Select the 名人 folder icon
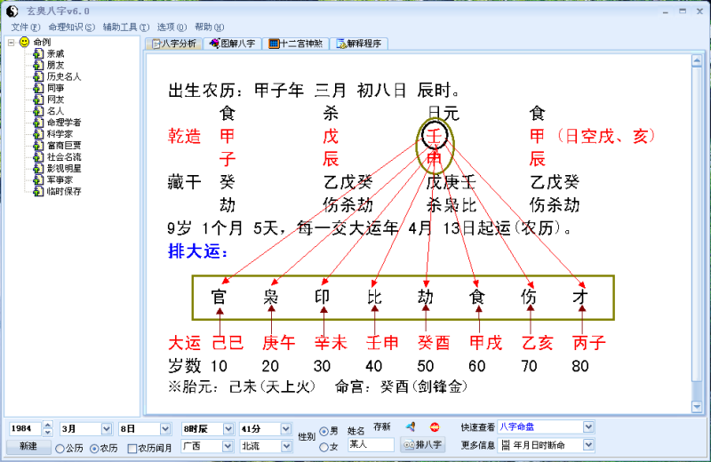711x462 pixels. (39, 111)
